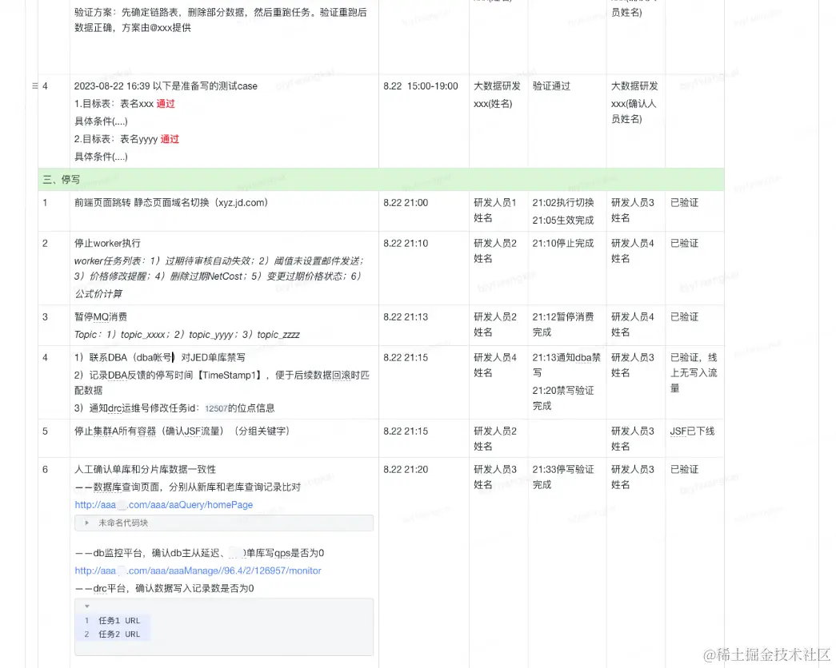Click the red 通过 after 表名xxx

point(166,104)
